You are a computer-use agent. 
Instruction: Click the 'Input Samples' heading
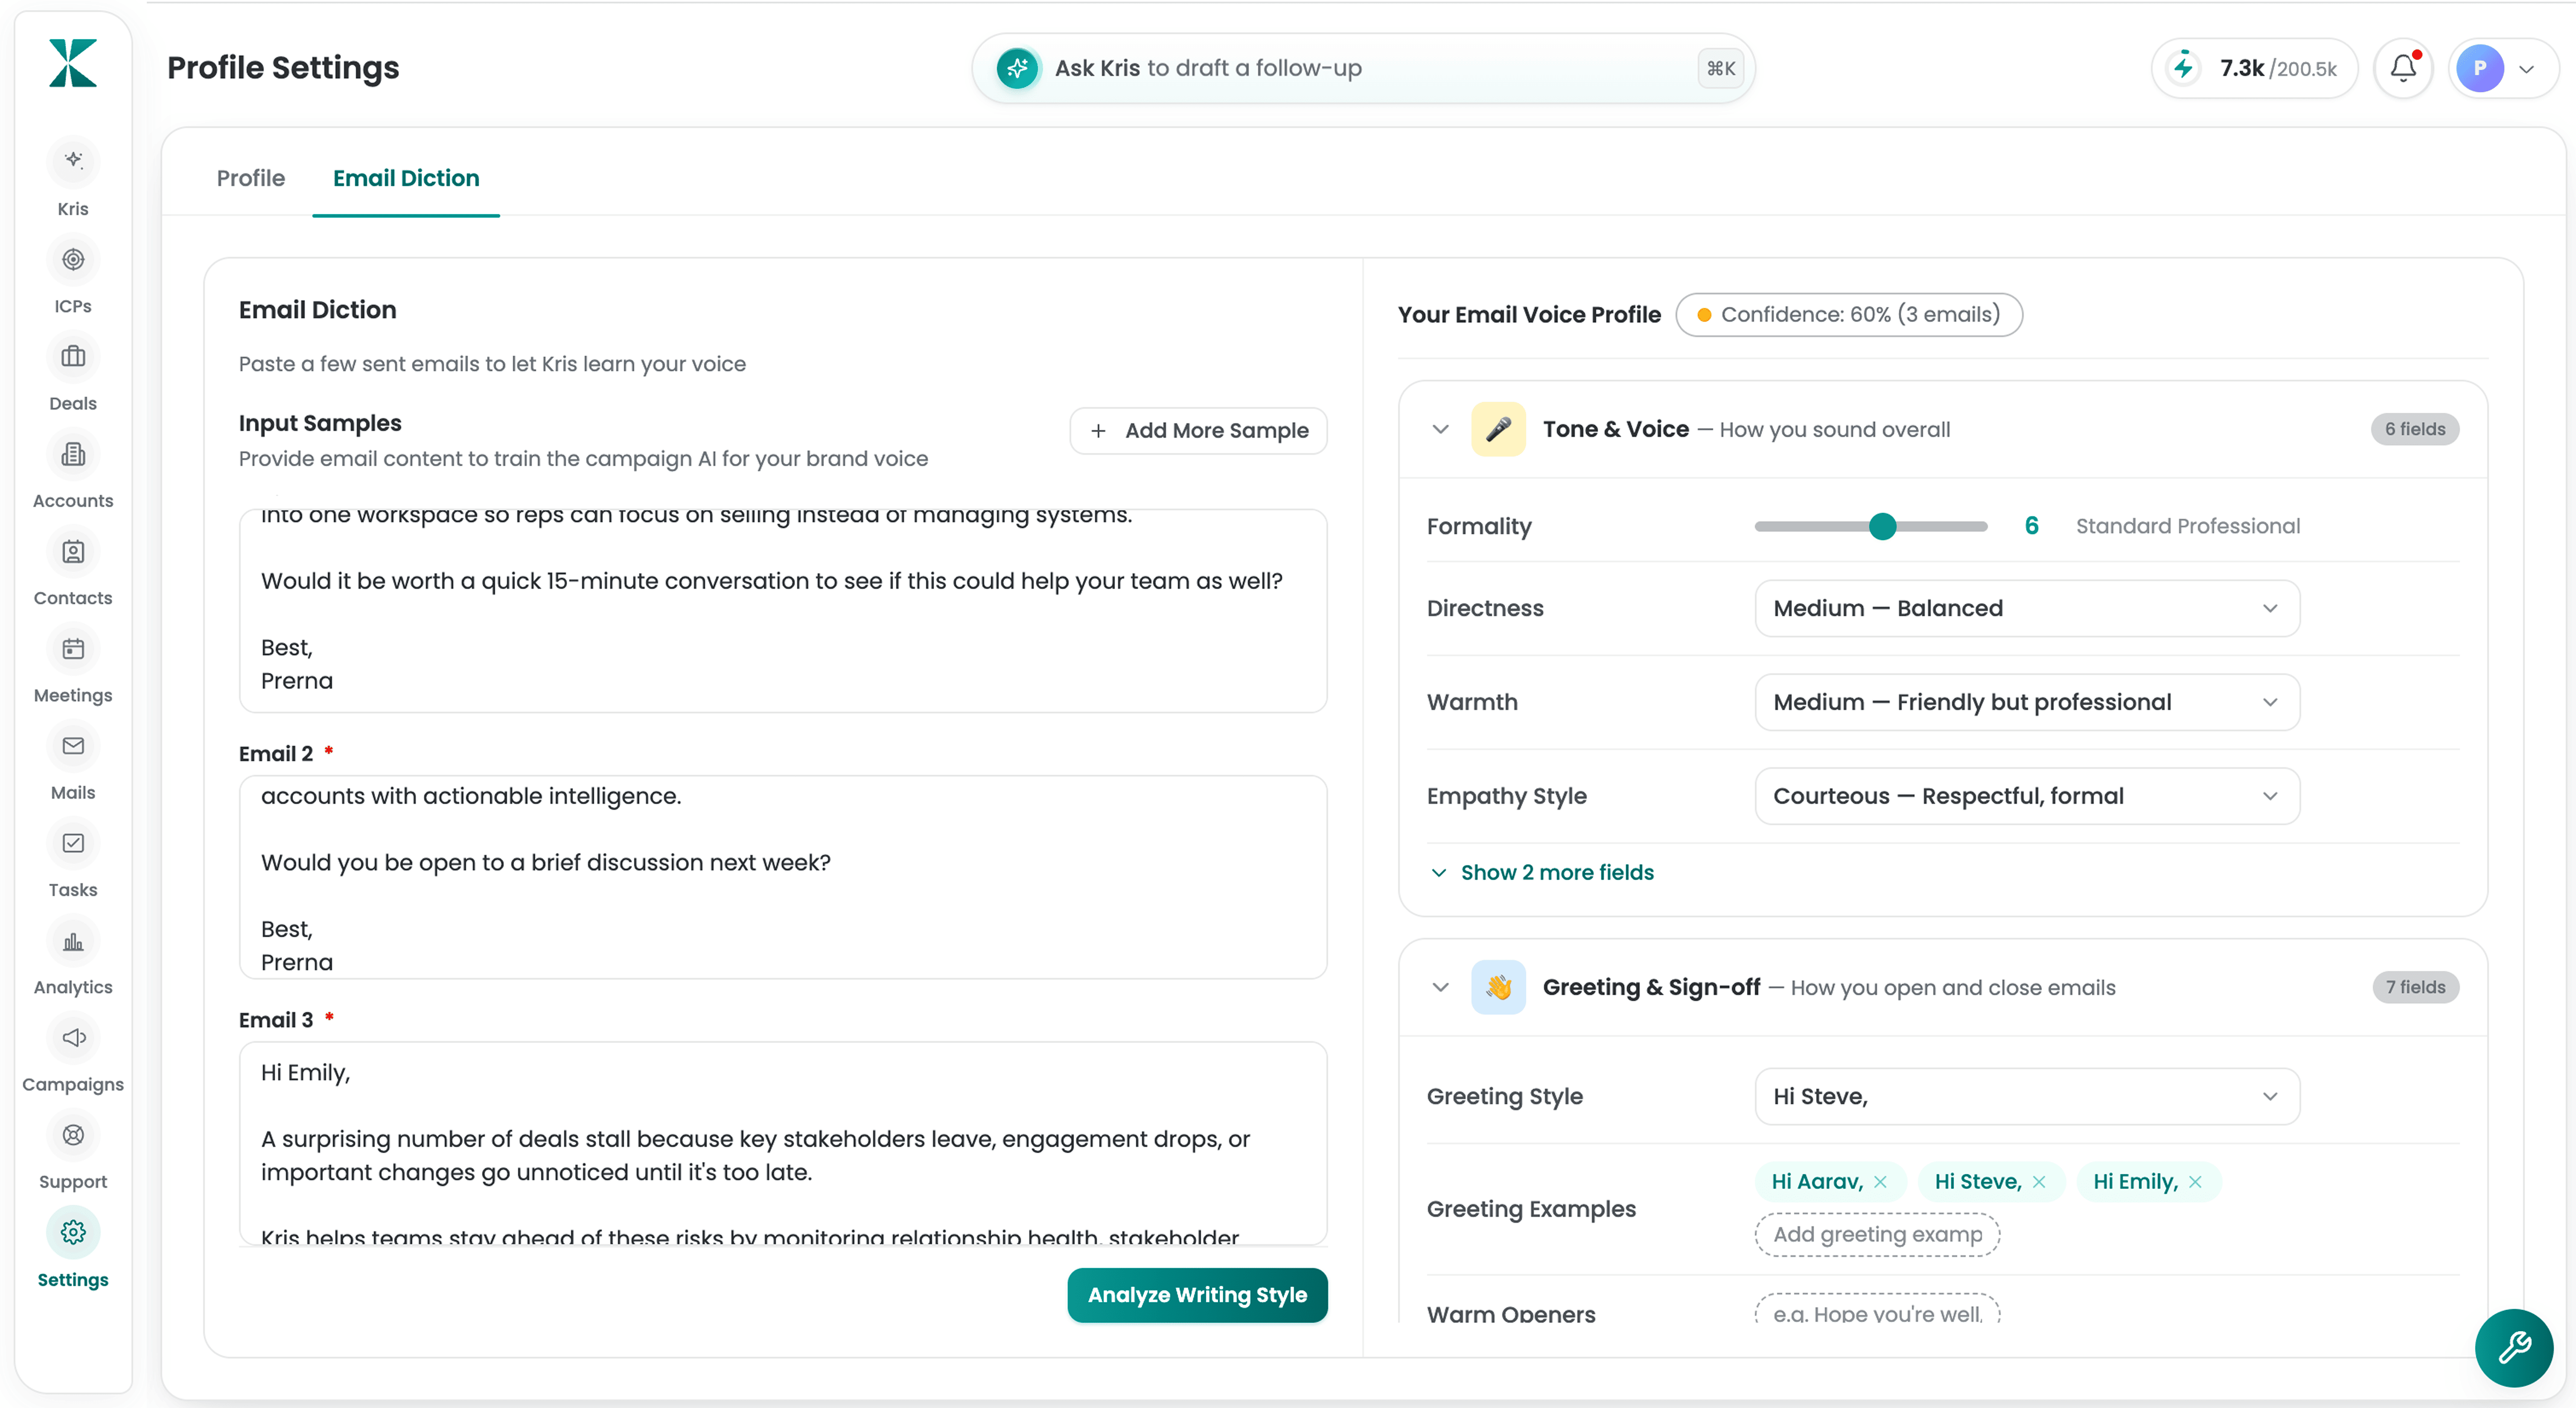320,423
